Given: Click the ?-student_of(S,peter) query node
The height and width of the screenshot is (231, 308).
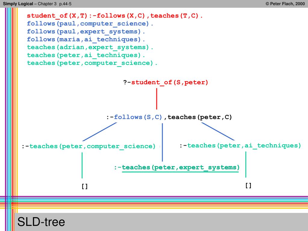Looking at the screenshot, I should (x=166, y=82).
